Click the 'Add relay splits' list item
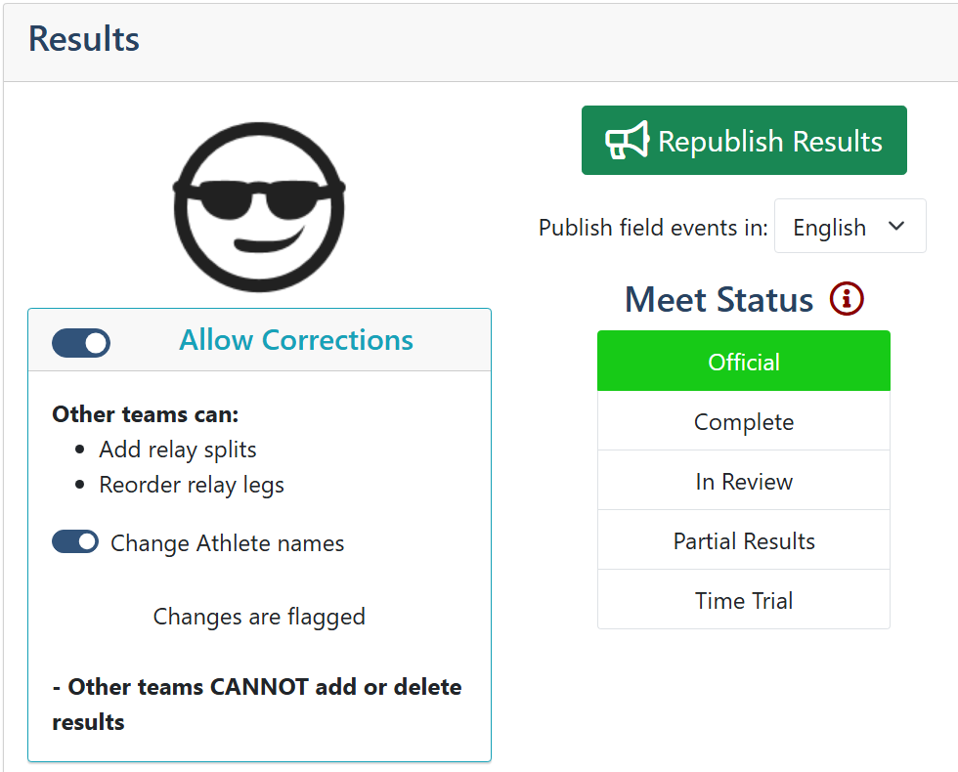 point(178,450)
